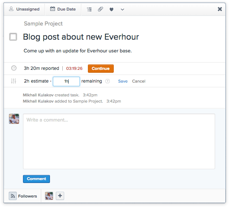
Task: Click the follower avatar thumbnail
Action: pyautogui.click(x=49, y=196)
